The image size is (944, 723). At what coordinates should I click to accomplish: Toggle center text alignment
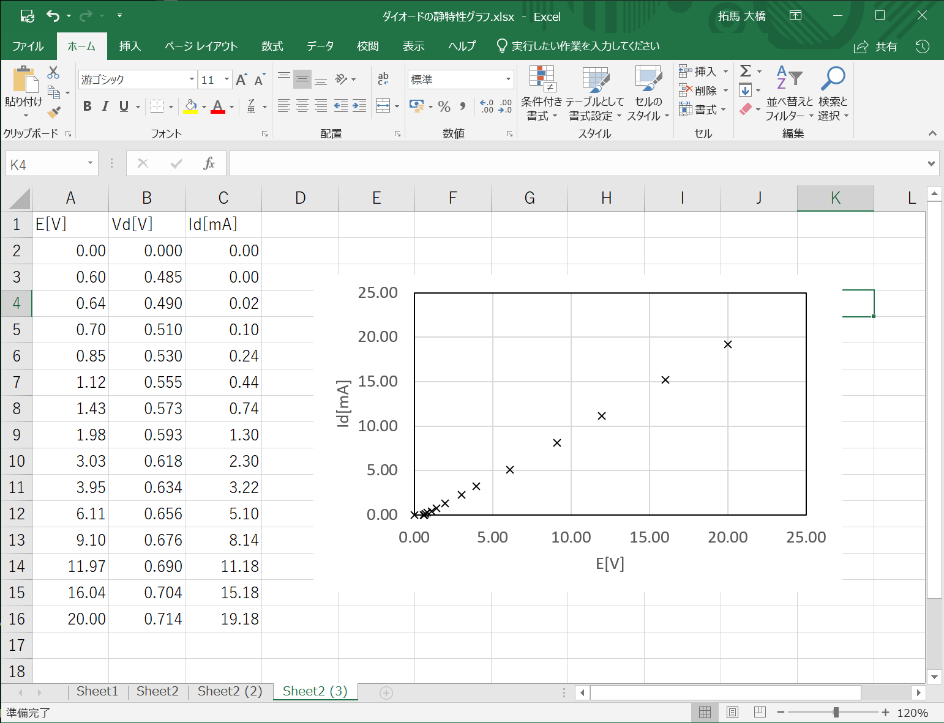pos(302,106)
